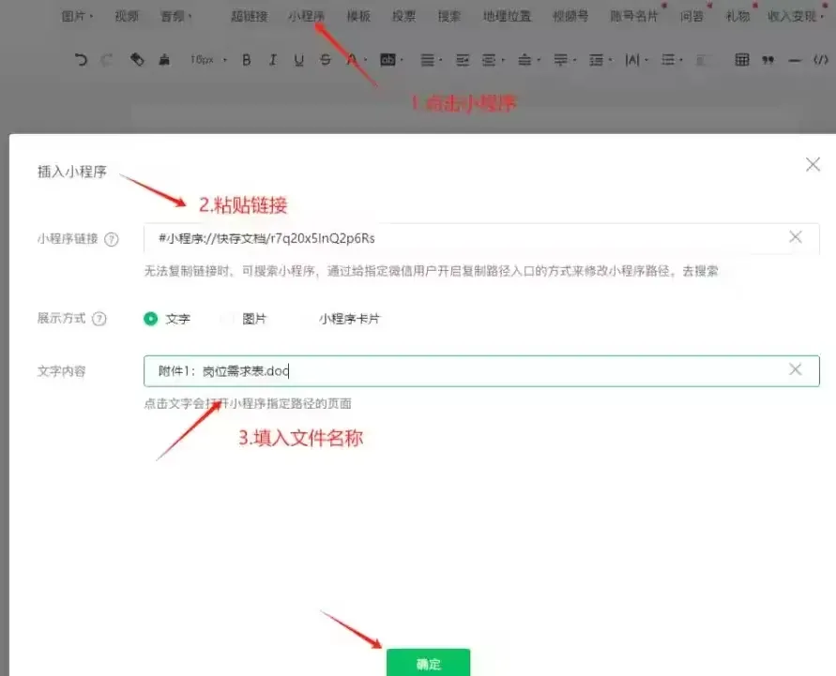Screen dimensions: 836x676
Task: Toggle strikethrough formatting
Action: (326, 60)
